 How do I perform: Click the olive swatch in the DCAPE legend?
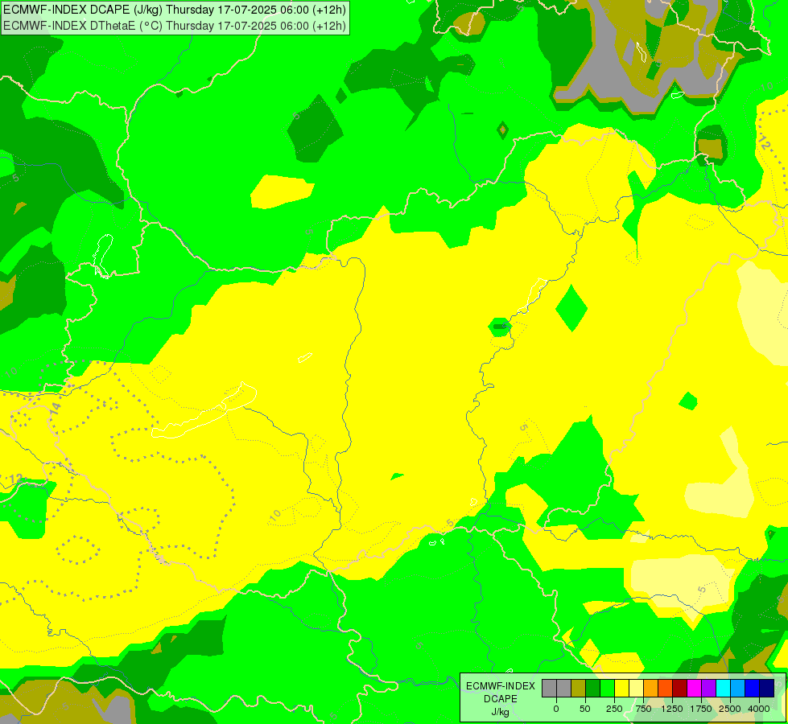(579, 689)
